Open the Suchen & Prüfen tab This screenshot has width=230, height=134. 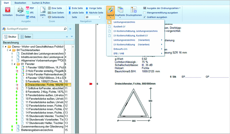coord(41,3)
